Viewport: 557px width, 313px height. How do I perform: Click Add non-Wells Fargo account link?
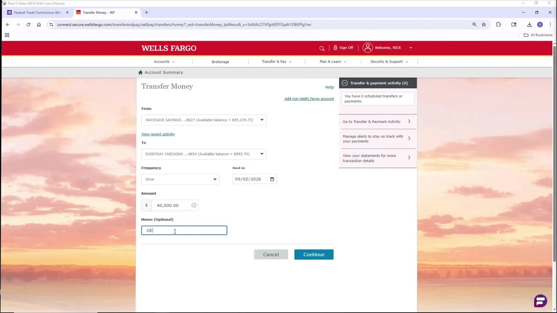click(309, 99)
